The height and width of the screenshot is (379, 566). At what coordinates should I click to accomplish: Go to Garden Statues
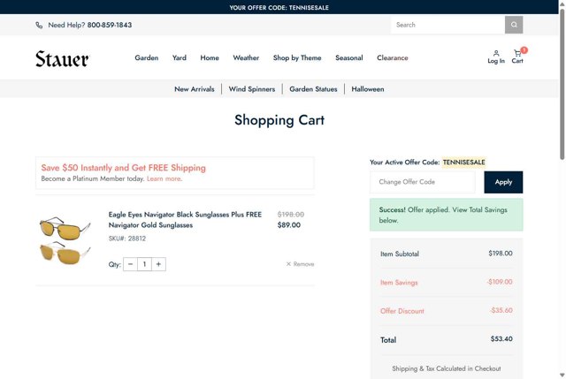click(313, 89)
